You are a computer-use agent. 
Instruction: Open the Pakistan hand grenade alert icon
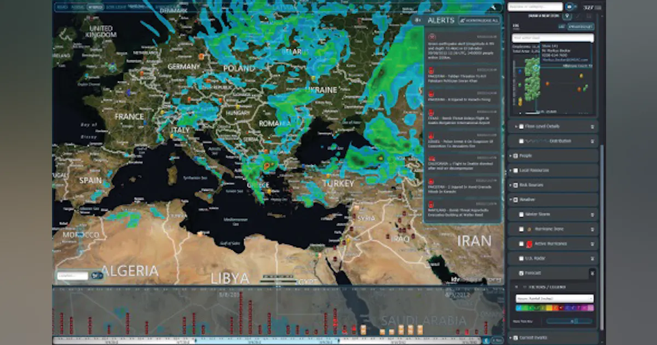[x=431, y=181]
